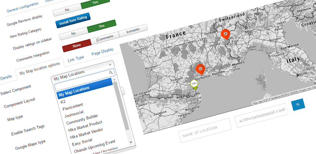Click the scrollbar up arrow in list

coord(114,79)
